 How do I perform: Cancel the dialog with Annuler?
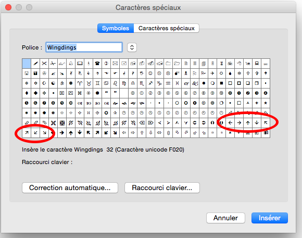tap(225, 218)
